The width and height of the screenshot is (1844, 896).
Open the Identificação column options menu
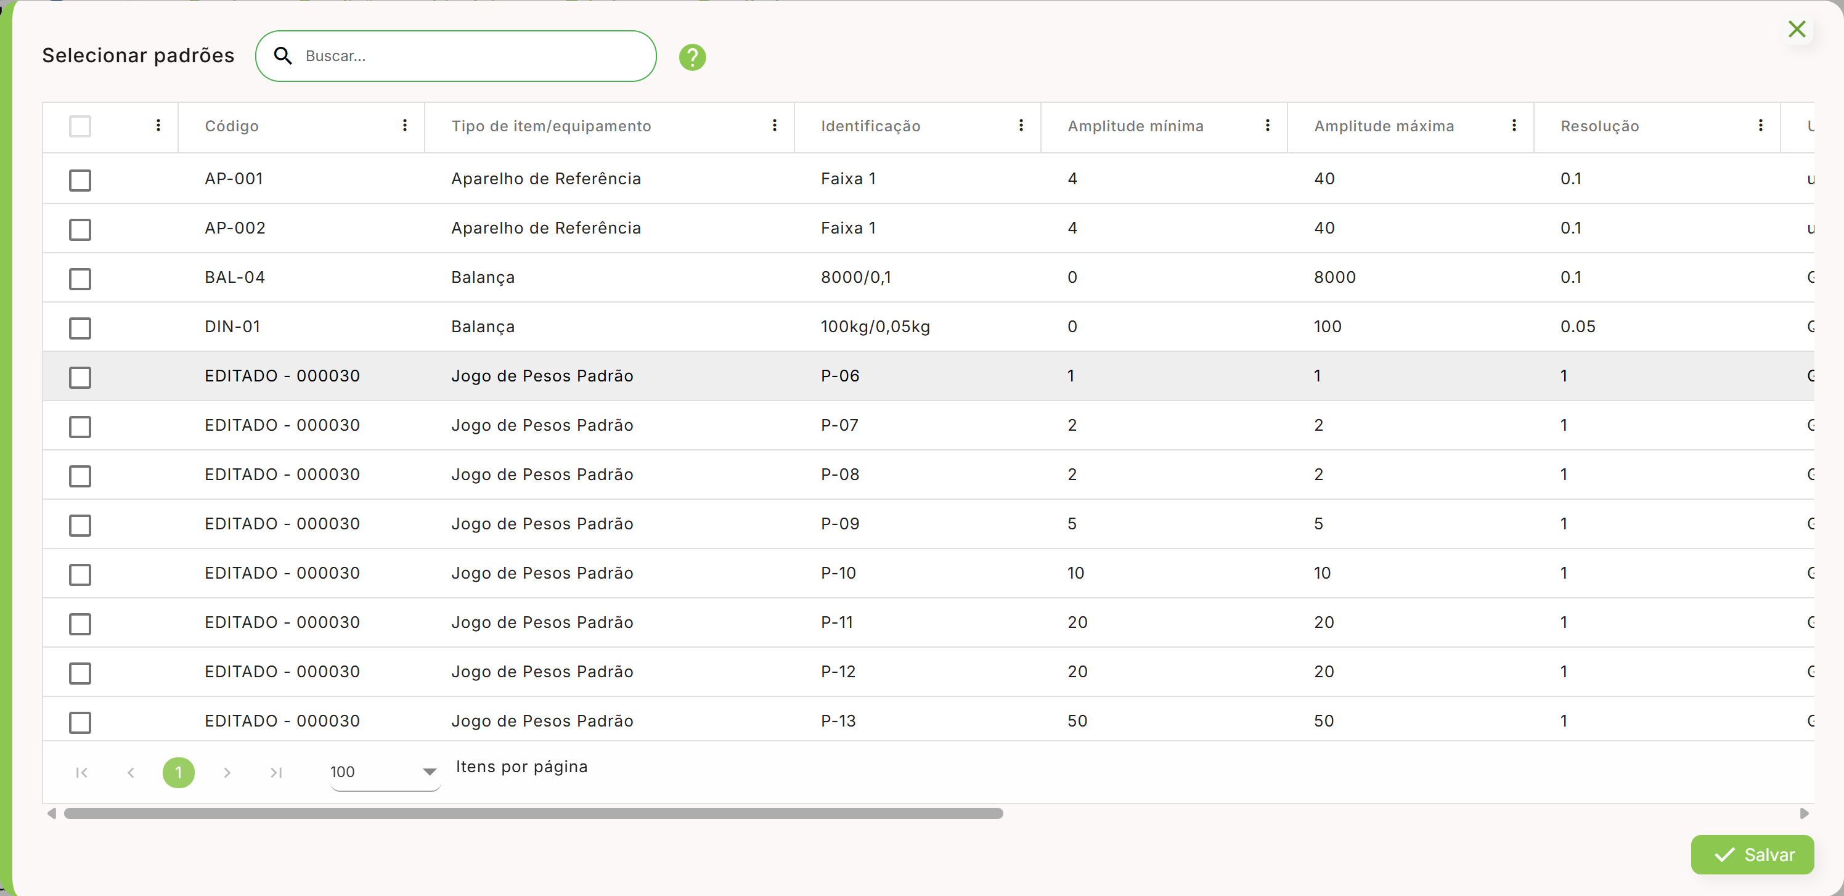coord(1021,126)
